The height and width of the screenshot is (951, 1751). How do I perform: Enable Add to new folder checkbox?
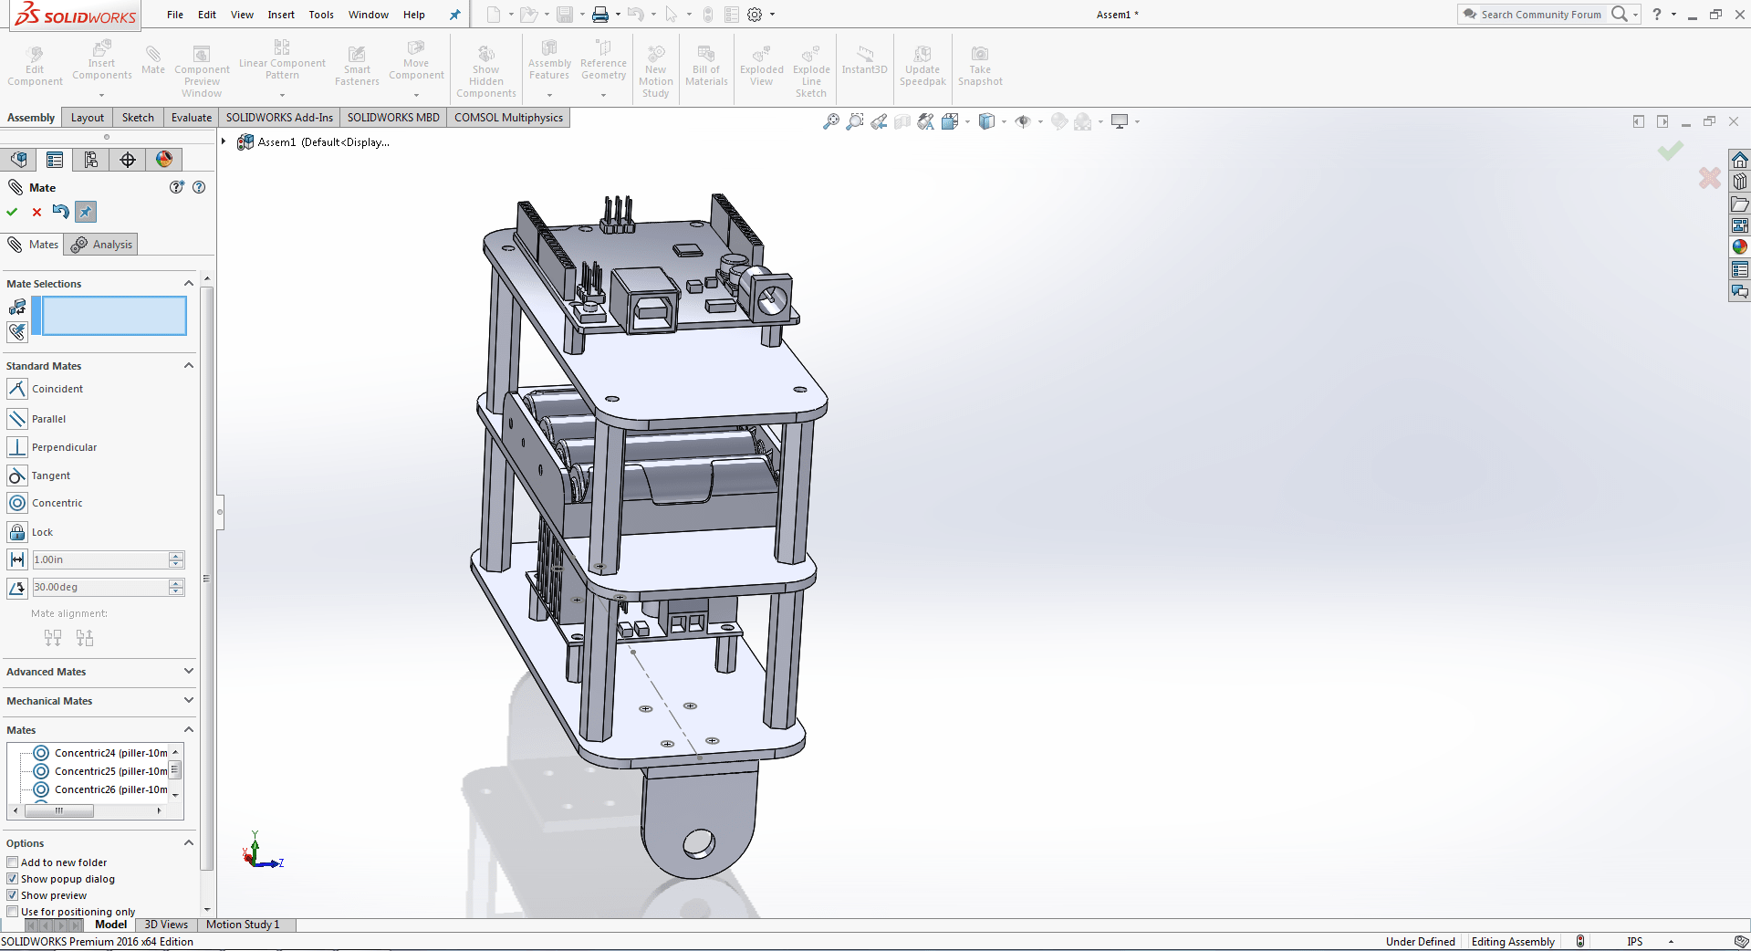point(12,862)
